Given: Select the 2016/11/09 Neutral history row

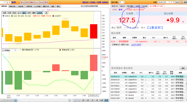Looking at the screenshot, I should coord(148,98).
